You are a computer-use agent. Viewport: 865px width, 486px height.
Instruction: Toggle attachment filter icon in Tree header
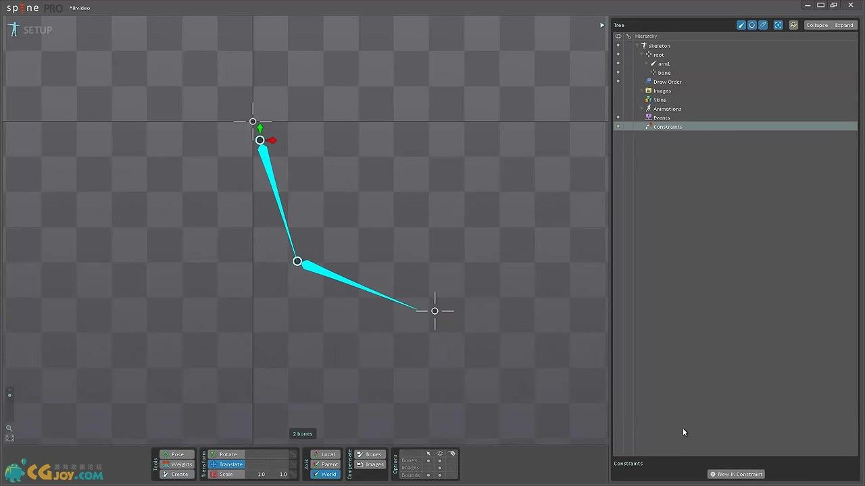763,25
